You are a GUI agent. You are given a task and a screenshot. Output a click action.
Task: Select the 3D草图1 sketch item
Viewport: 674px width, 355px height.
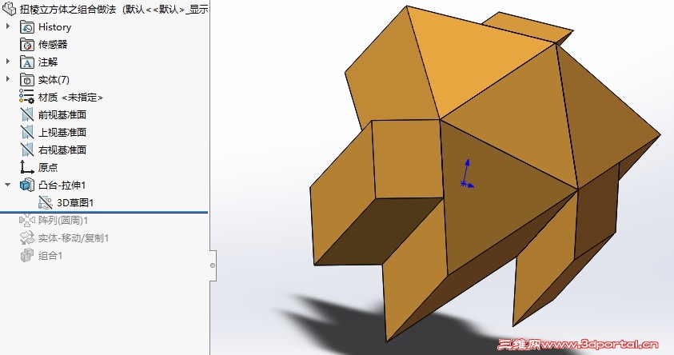click(x=75, y=203)
